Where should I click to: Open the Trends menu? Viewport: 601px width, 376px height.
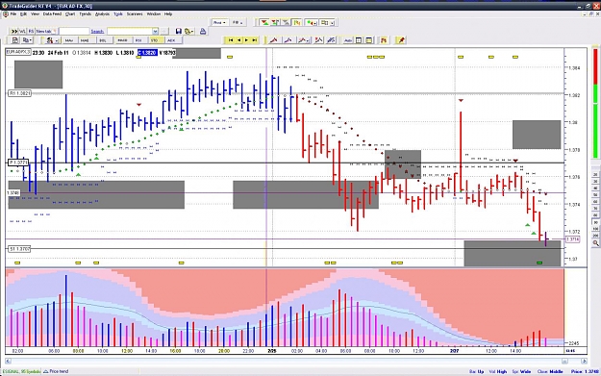pyautogui.click(x=85, y=13)
